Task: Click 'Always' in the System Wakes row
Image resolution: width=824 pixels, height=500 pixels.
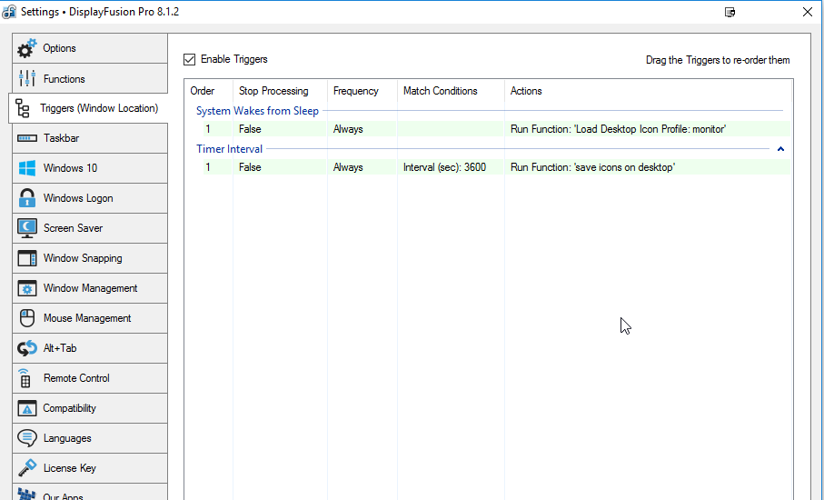Action: point(348,129)
